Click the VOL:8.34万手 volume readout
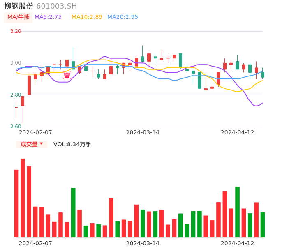 point(72,144)
